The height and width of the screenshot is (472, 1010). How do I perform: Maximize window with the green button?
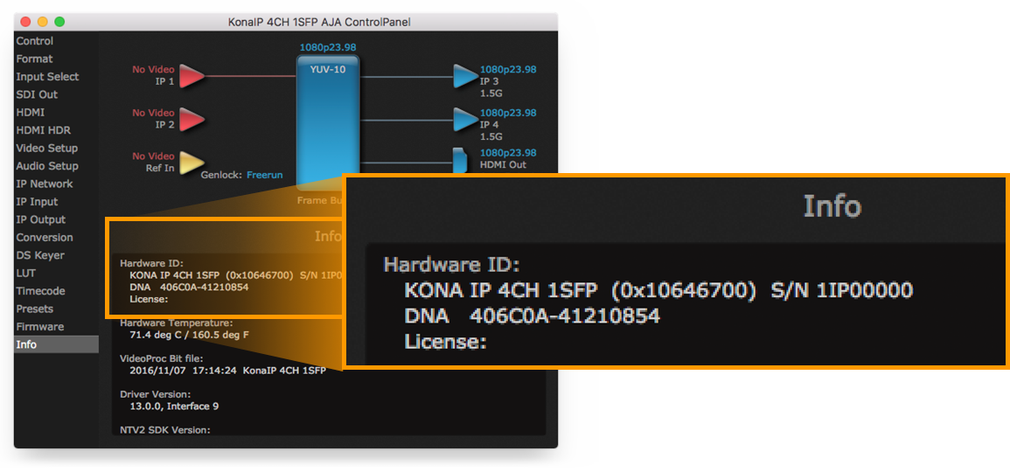59,22
